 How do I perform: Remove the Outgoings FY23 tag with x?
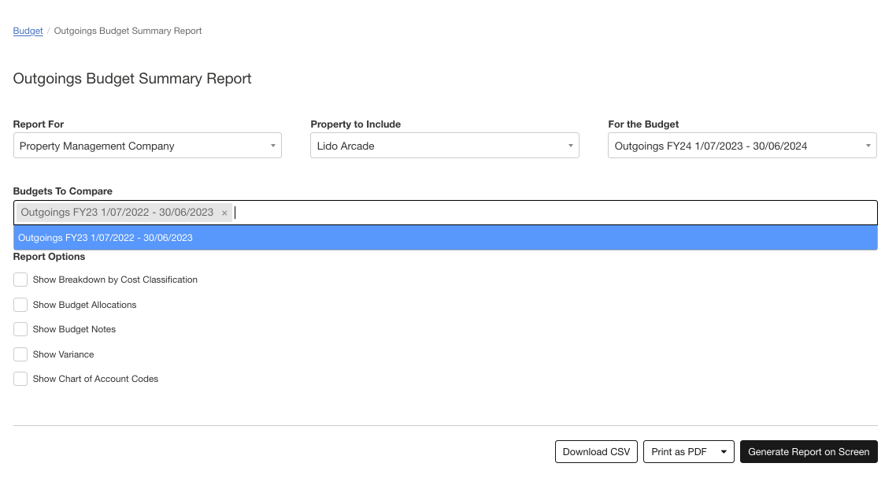224,213
